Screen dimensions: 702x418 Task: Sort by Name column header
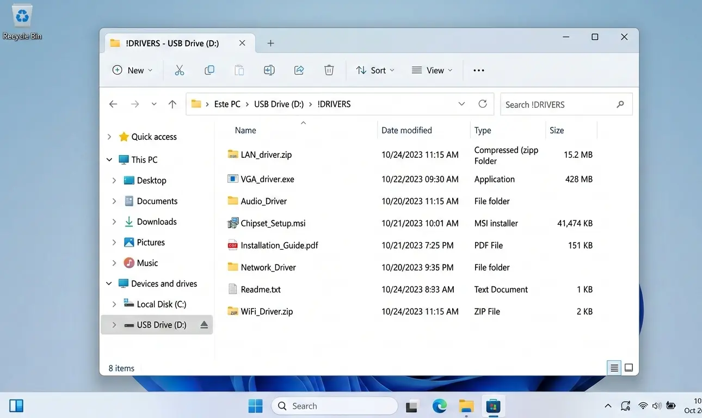pyautogui.click(x=245, y=130)
